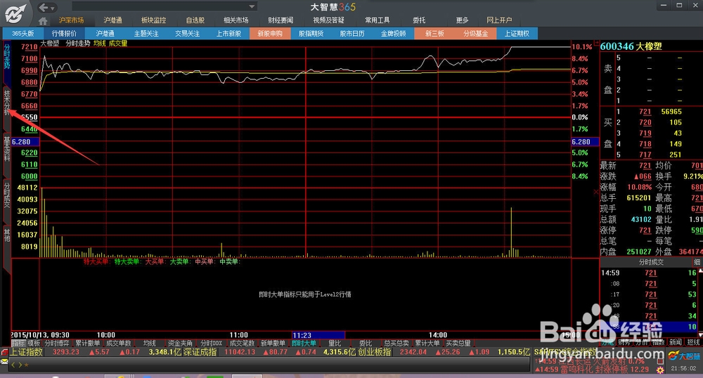
Task: Click the 深证成指 index label
Action: click(200, 352)
